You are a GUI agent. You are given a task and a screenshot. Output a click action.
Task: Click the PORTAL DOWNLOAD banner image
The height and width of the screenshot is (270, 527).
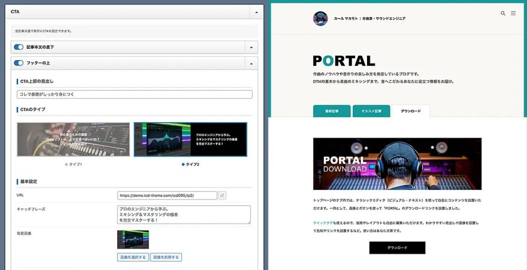(x=397, y=164)
